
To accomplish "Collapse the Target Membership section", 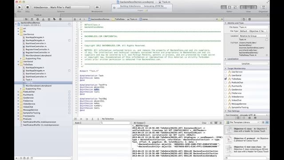I will pyautogui.click(x=226, y=68).
